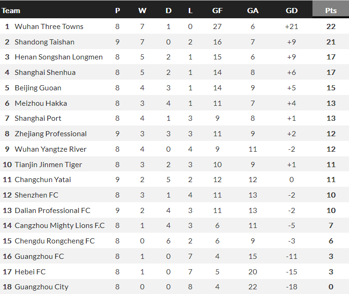Click Hebei FC team name
The image size is (349, 294).
pyautogui.click(x=30, y=272)
